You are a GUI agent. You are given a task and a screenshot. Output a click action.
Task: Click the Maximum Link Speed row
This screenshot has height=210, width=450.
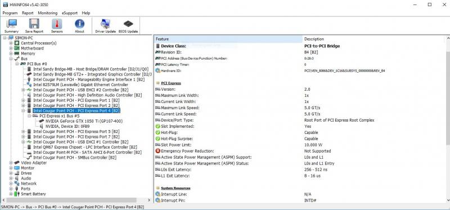tap(299, 108)
